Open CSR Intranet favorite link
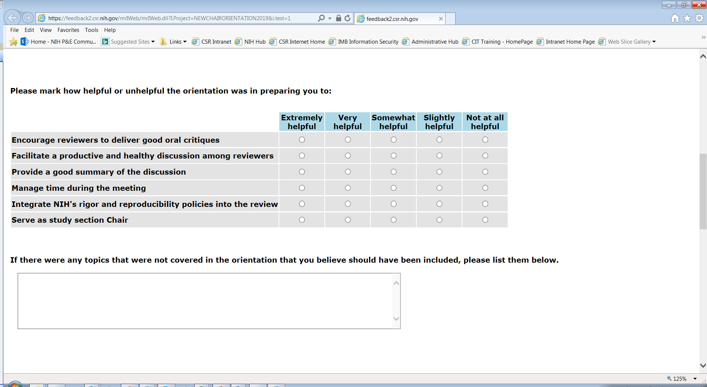The width and height of the screenshot is (707, 387). [211, 42]
